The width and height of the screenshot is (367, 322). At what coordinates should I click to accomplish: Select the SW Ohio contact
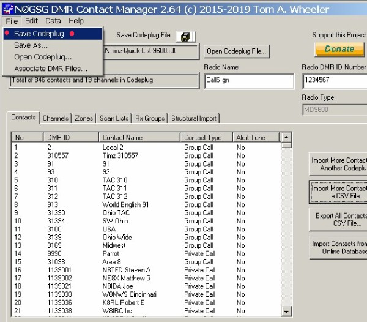tap(146, 221)
